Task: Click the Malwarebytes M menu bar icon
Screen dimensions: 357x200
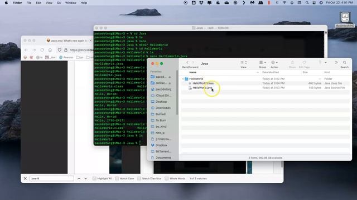Action: tap(252, 3)
